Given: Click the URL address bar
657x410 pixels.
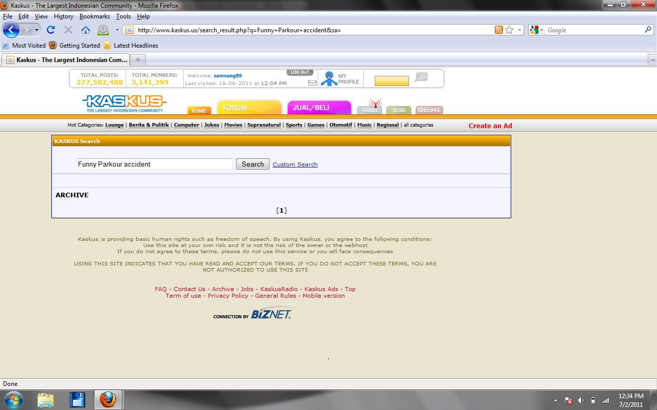Looking at the screenshot, I should pyautogui.click(x=314, y=30).
